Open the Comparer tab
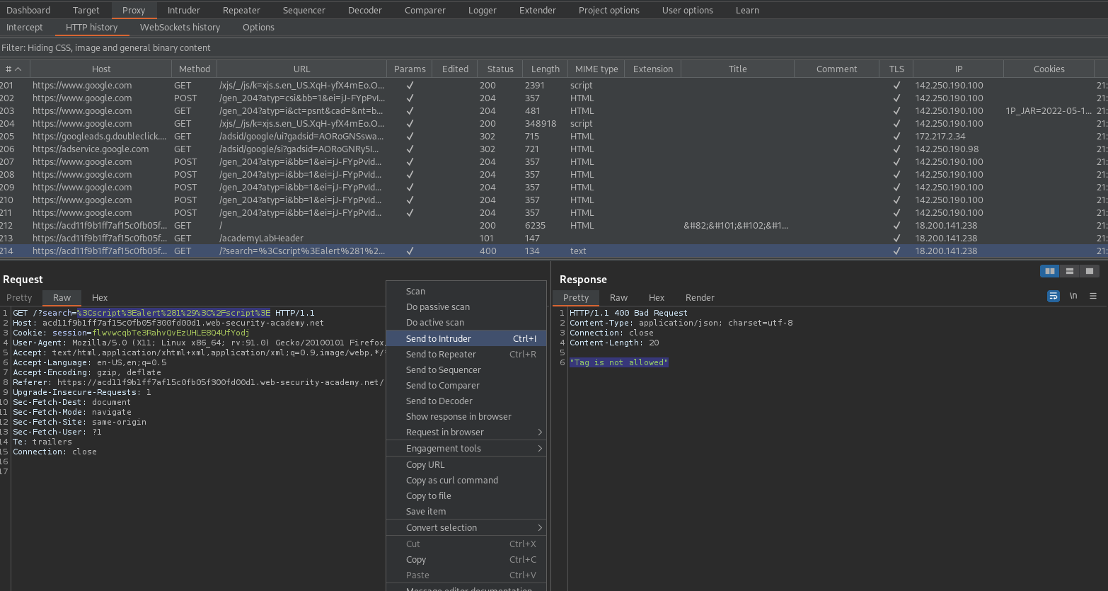The height and width of the screenshot is (591, 1108). coord(425,10)
